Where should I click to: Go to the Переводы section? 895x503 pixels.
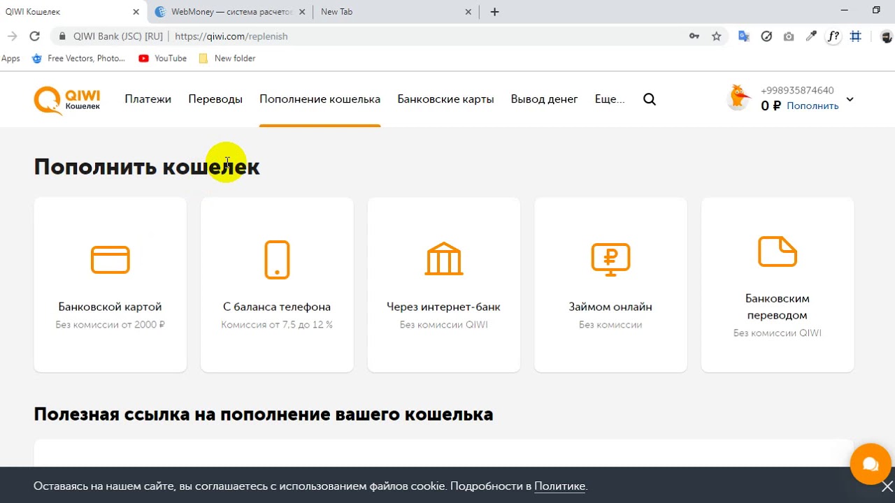click(x=215, y=99)
